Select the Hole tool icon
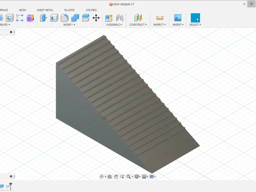Image resolution: width=256 pixels, height=192 pixels. point(10,18)
